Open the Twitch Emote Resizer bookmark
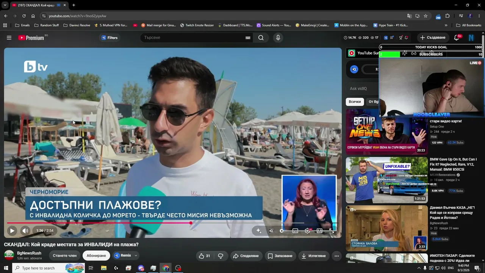 [x=197, y=25]
